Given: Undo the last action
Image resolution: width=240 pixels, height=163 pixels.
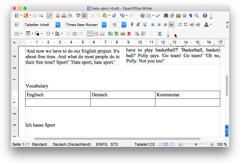Looking at the screenshot, I should 122,15.
